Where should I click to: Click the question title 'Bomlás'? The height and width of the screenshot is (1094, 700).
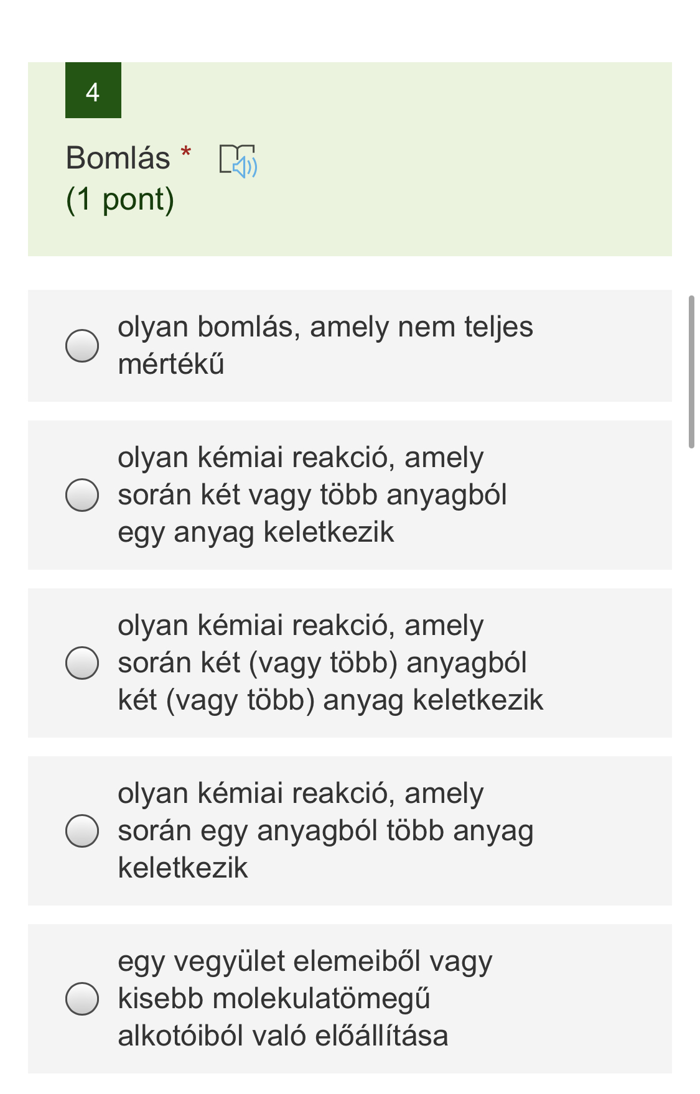point(118,158)
